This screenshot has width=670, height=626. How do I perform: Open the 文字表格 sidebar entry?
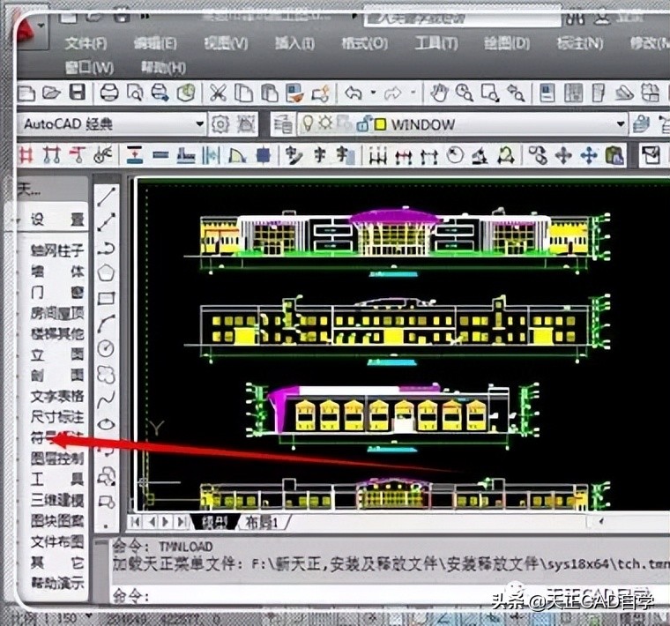point(56,396)
